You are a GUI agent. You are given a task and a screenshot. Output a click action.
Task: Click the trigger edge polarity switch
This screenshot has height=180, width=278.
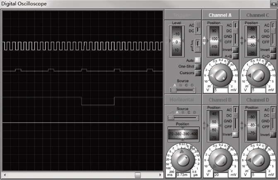coord(198,46)
